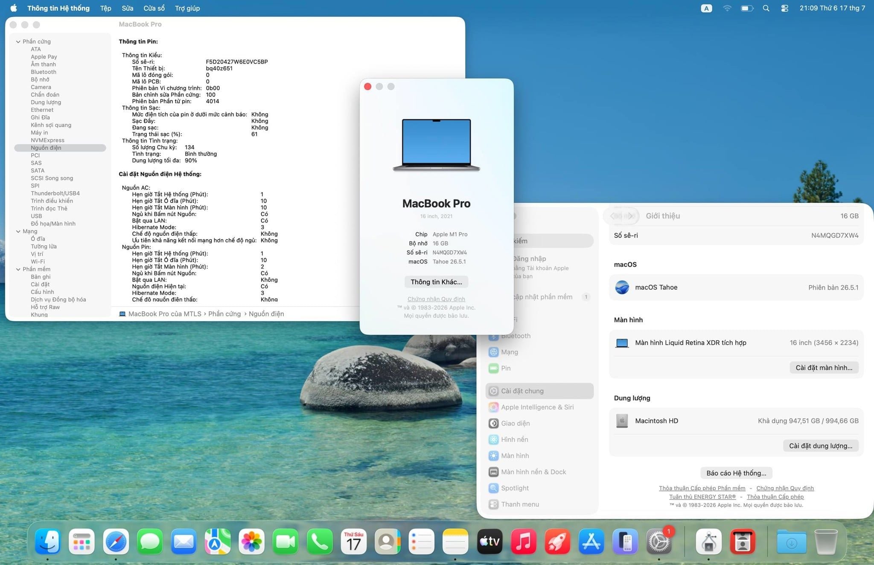Collapse the Mạng section in System Information
This screenshot has width=874, height=565.
18,231
